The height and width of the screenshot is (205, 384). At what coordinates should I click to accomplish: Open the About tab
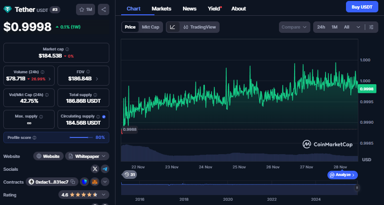(239, 9)
